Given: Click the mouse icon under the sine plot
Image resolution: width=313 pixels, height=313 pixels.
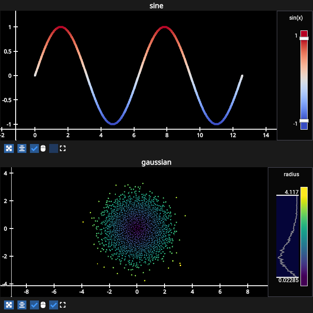Looking at the screenshot, I should coord(43,148).
